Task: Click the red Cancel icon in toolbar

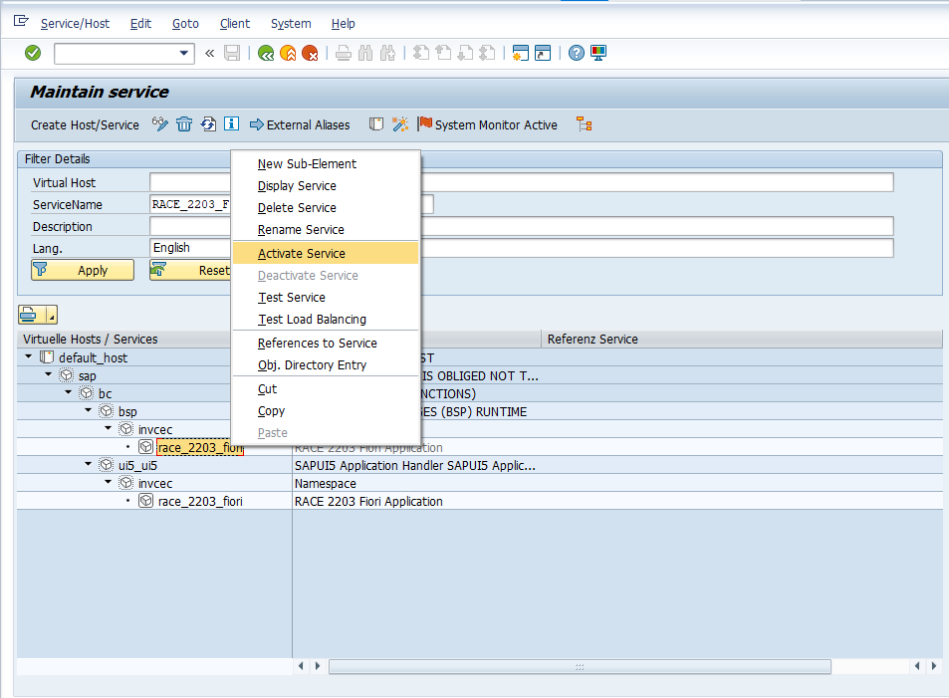Action: point(310,53)
